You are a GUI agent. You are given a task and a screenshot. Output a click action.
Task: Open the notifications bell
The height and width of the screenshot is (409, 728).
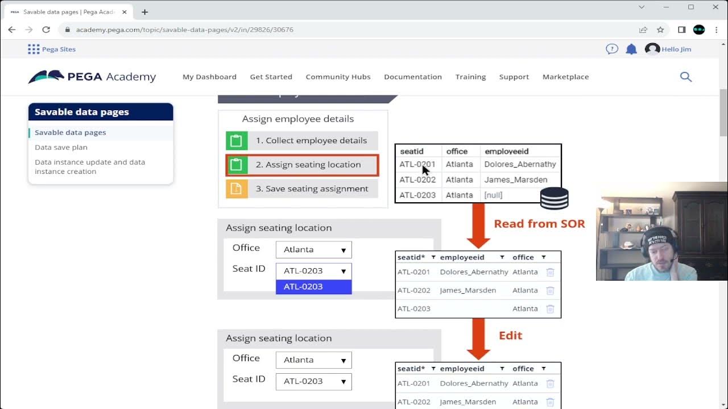[631, 49]
